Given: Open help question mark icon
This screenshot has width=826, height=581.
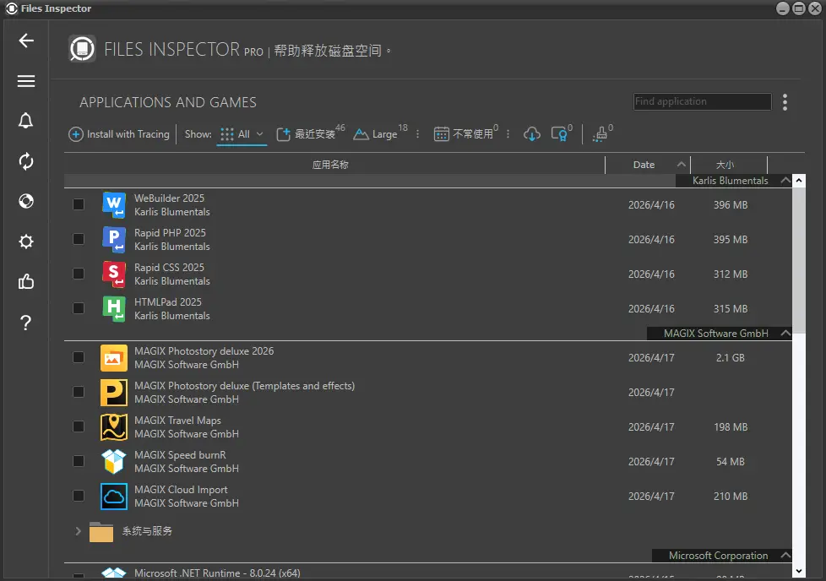Looking at the screenshot, I should pos(26,323).
